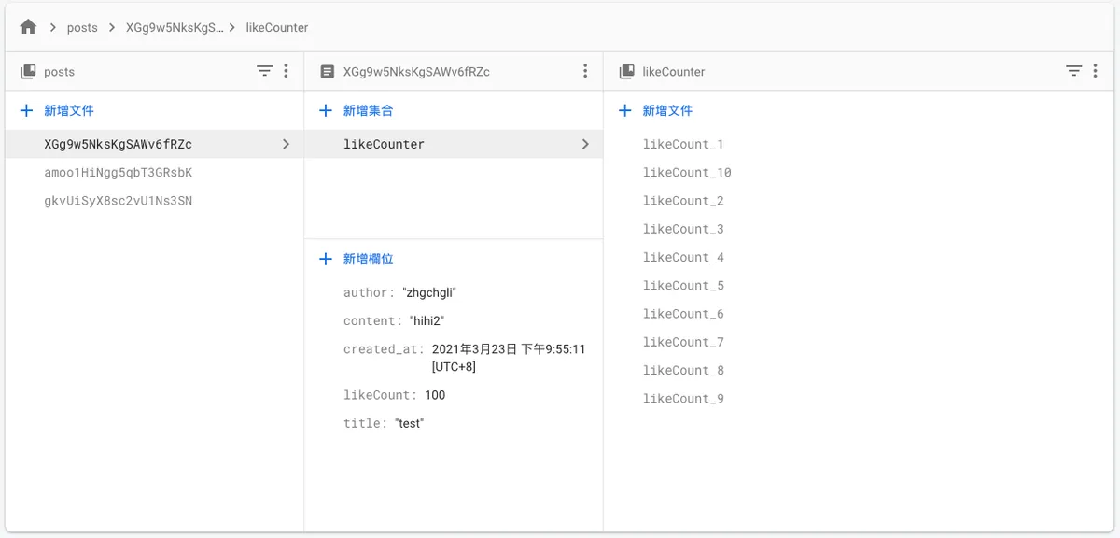Click plus icon beside 新增欄位
This screenshot has width=1120, height=538.
(326, 259)
